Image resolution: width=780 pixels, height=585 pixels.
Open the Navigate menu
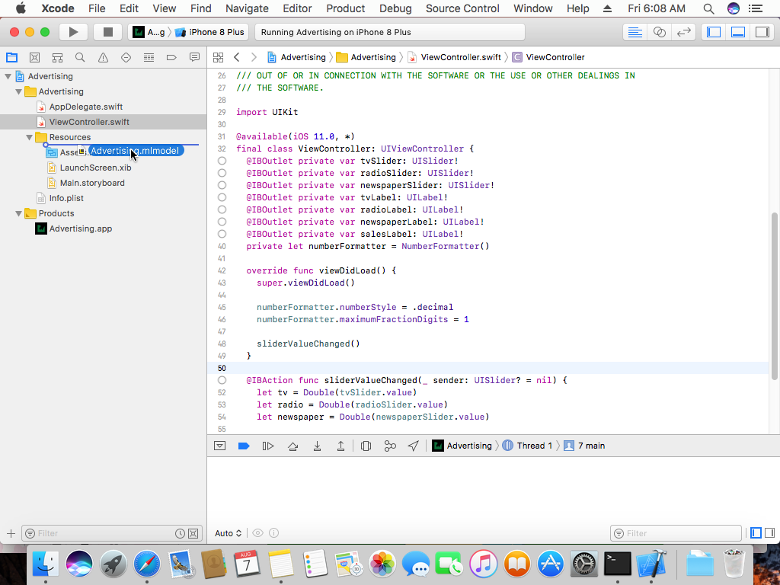tap(247, 8)
